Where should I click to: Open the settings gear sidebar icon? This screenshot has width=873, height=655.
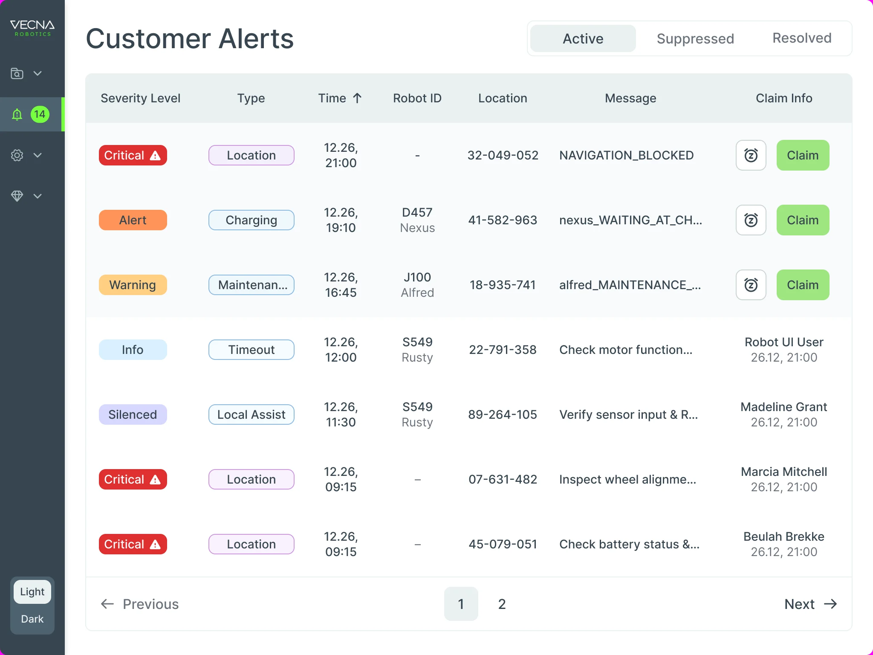(x=17, y=155)
